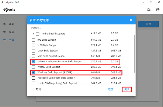163x107 pixels.
Task: Go back with the 返回 button
Action: coord(110,89)
